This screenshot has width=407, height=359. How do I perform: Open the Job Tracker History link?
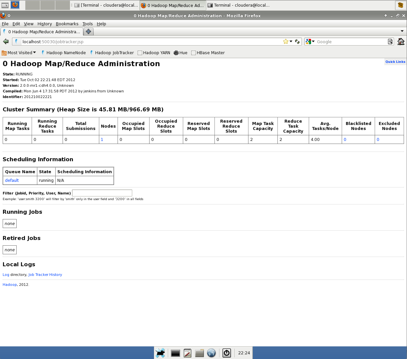tap(45, 275)
